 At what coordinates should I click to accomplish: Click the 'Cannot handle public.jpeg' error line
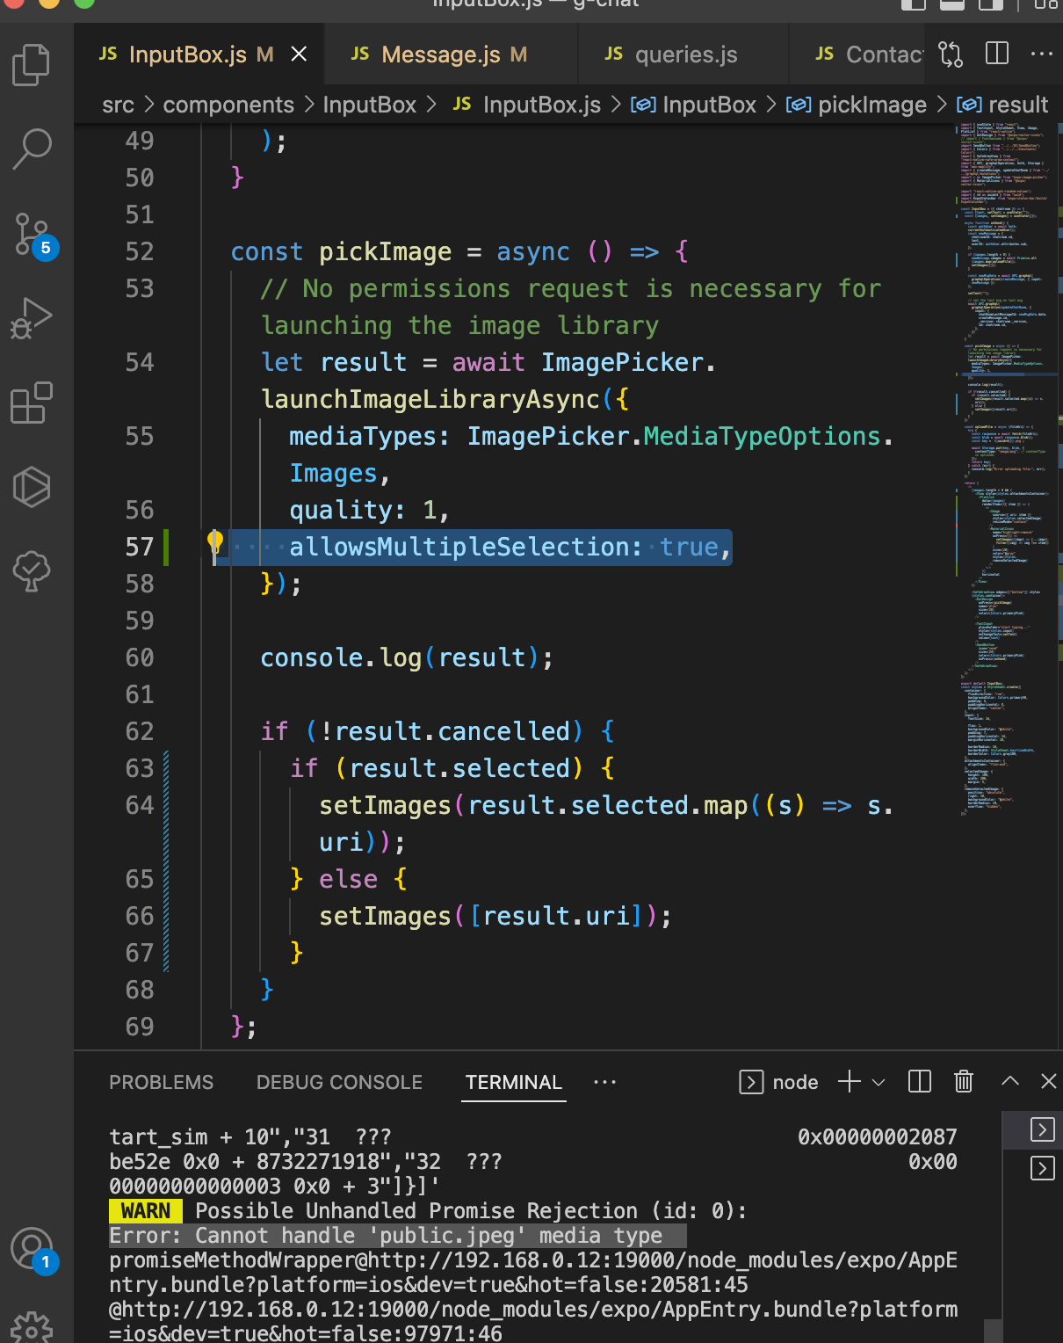(397, 1236)
